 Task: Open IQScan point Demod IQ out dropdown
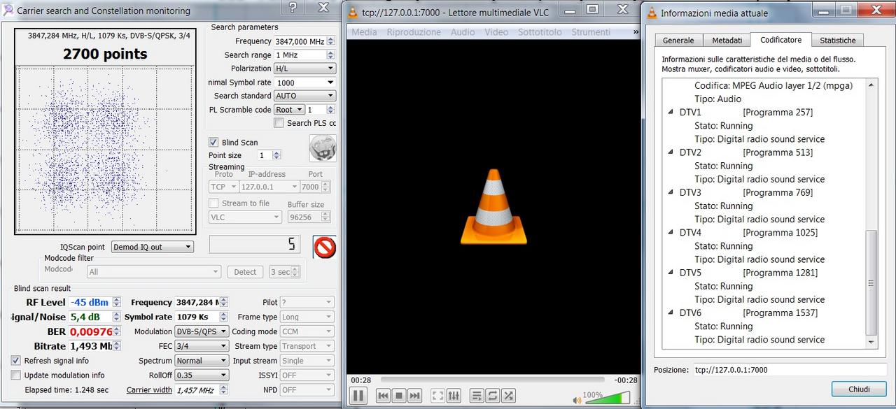click(153, 247)
